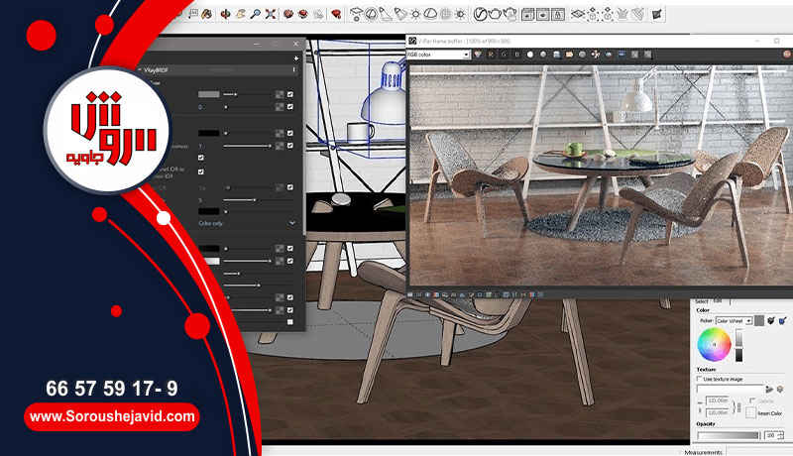The image size is (793, 456).
Task: Toggle the grey monochrome circle icon
Action: click(543, 55)
